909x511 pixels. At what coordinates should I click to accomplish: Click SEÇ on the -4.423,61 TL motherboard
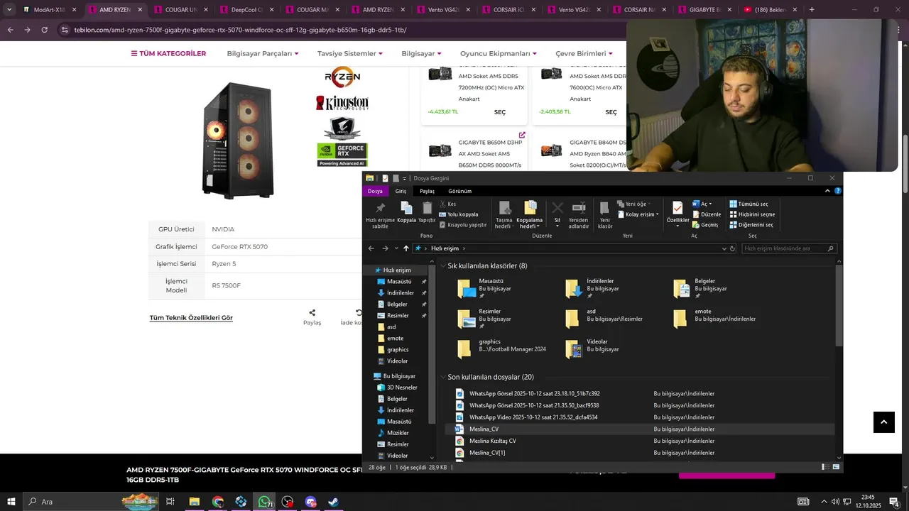tap(500, 112)
